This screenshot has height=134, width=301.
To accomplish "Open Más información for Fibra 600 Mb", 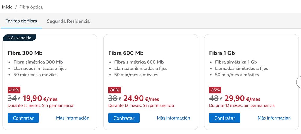I will coord(173,118).
